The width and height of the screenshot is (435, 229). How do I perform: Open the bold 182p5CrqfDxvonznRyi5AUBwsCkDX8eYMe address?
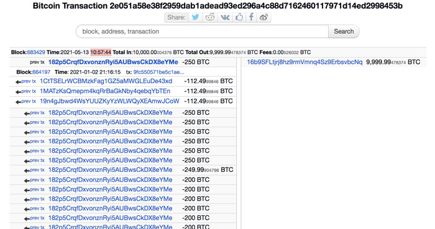click(113, 62)
